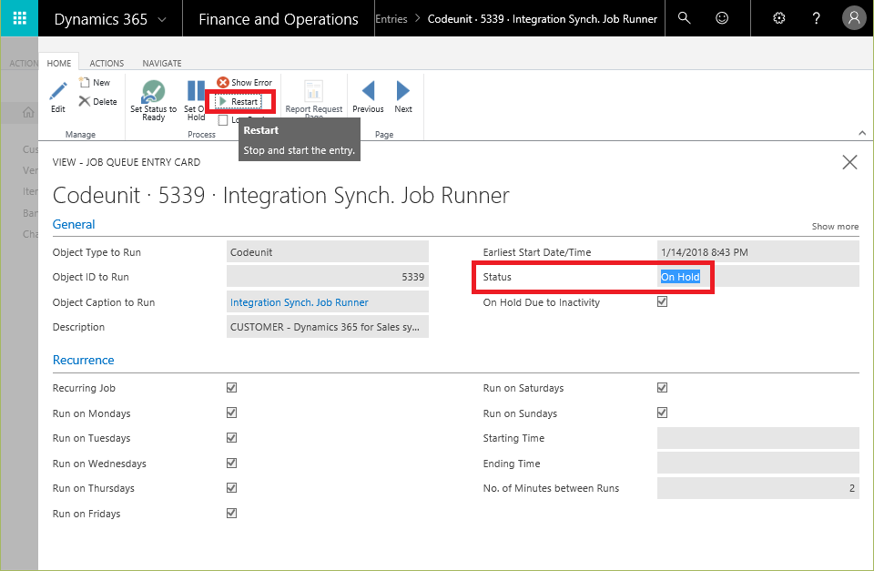874x571 pixels.
Task: Go to the Previous entry
Action: (368, 97)
